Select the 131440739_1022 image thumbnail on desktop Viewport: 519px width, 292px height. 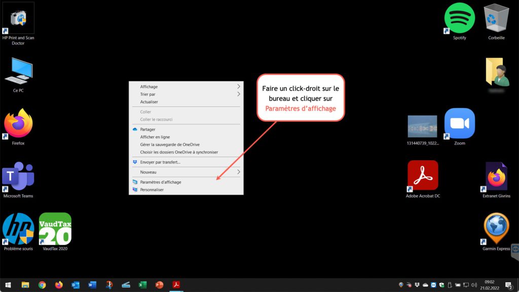pos(422,127)
